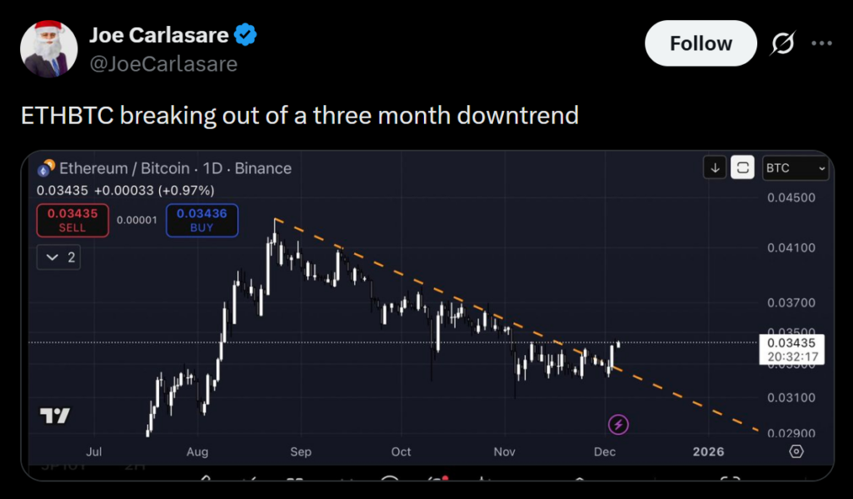
Task: Open the Grok icon beside Follow
Action: tap(782, 43)
